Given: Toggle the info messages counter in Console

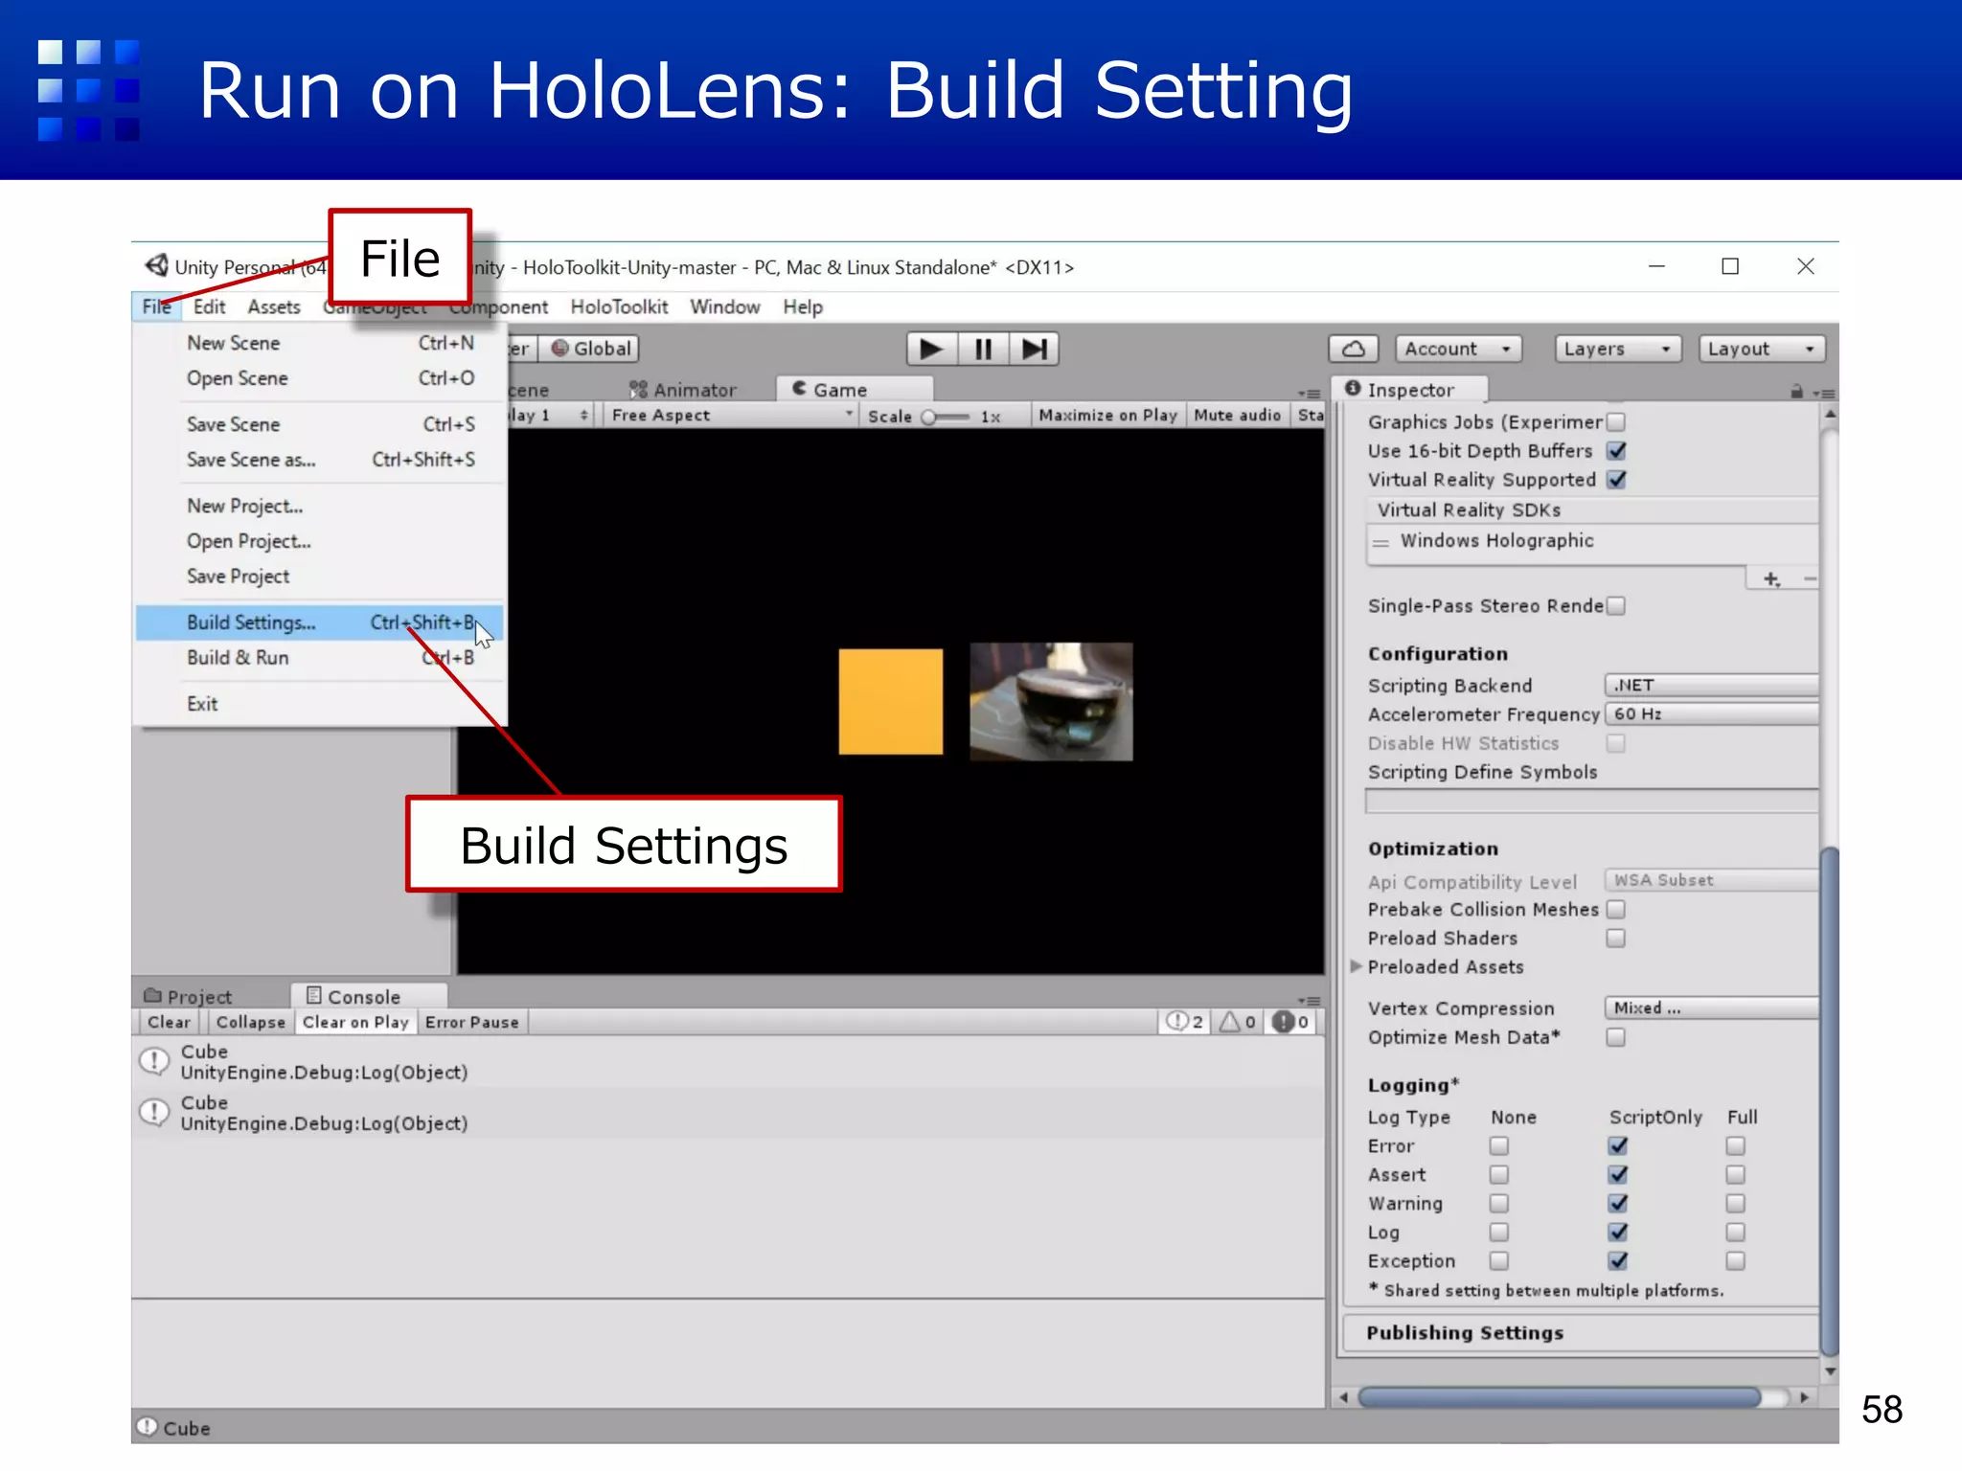Looking at the screenshot, I should click(x=1185, y=1022).
